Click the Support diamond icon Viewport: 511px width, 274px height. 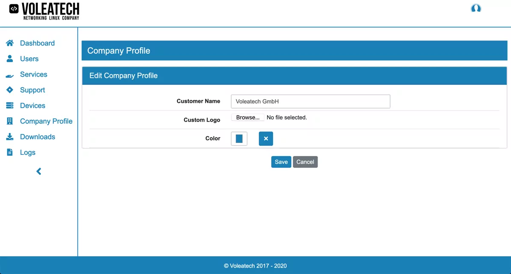pos(10,90)
